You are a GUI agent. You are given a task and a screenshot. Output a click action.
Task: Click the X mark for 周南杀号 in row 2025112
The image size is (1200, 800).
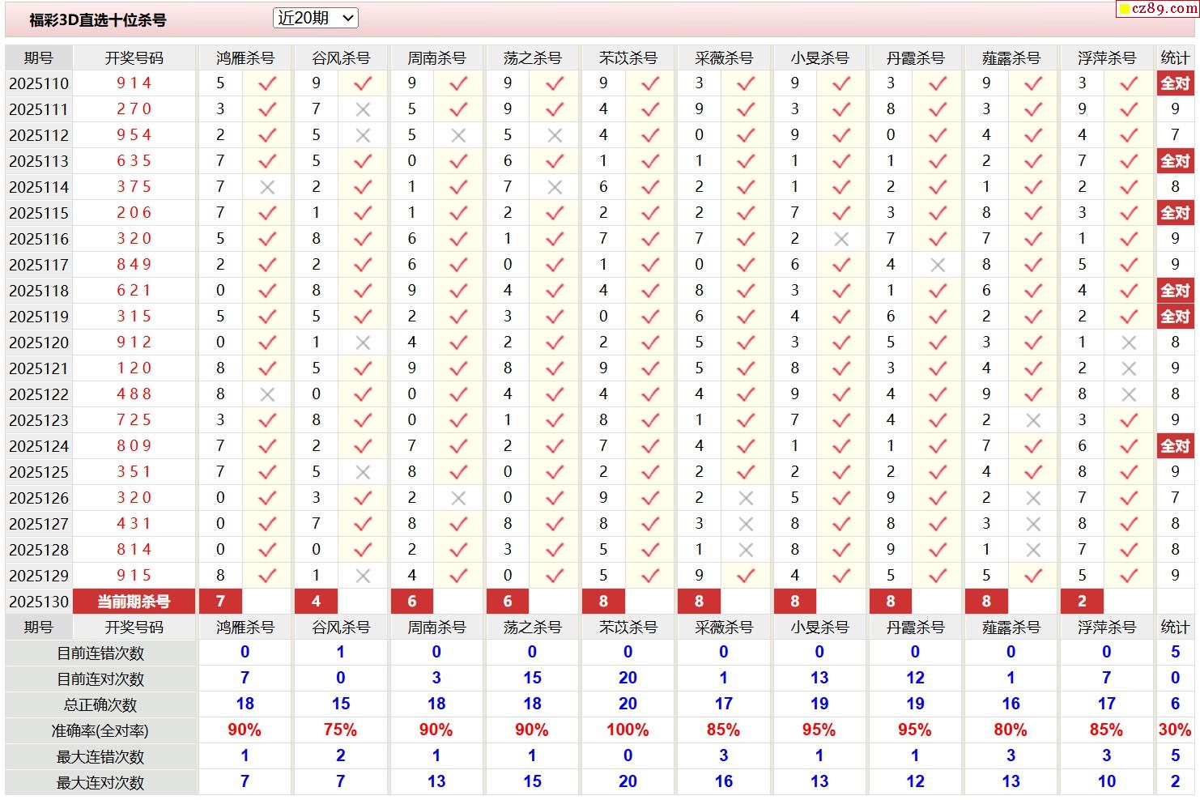(x=458, y=135)
